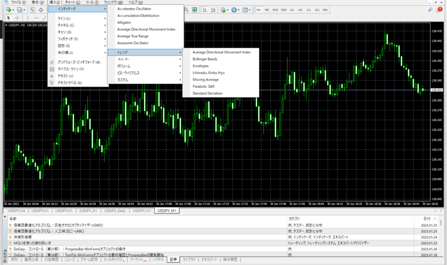Click the Indicators list add icon
The image size is (447, 265).
[x=223, y=10]
